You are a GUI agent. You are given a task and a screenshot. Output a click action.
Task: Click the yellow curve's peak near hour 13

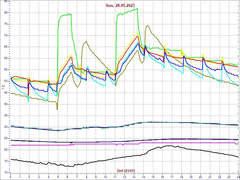[137, 33]
